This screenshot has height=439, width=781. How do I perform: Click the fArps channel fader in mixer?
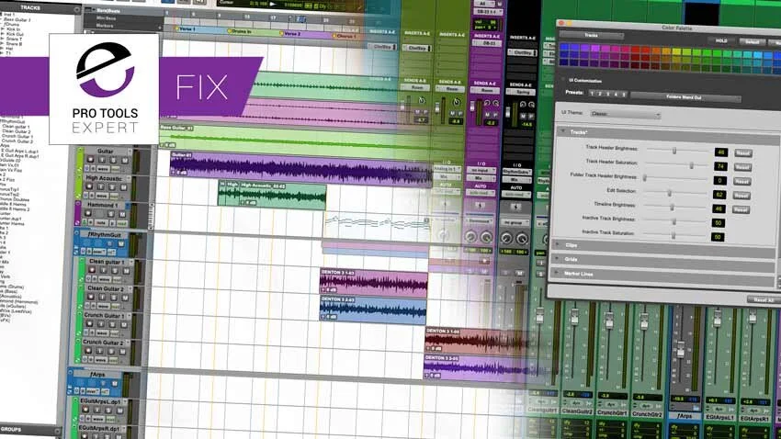pyautogui.click(x=679, y=349)
